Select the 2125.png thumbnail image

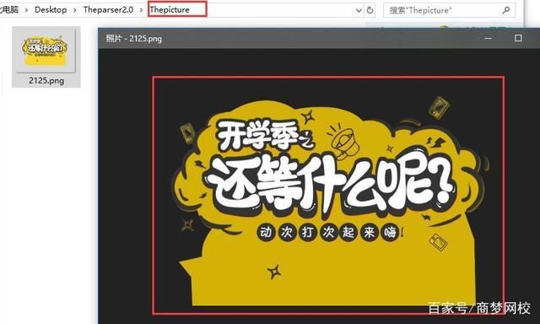(46, 51)
